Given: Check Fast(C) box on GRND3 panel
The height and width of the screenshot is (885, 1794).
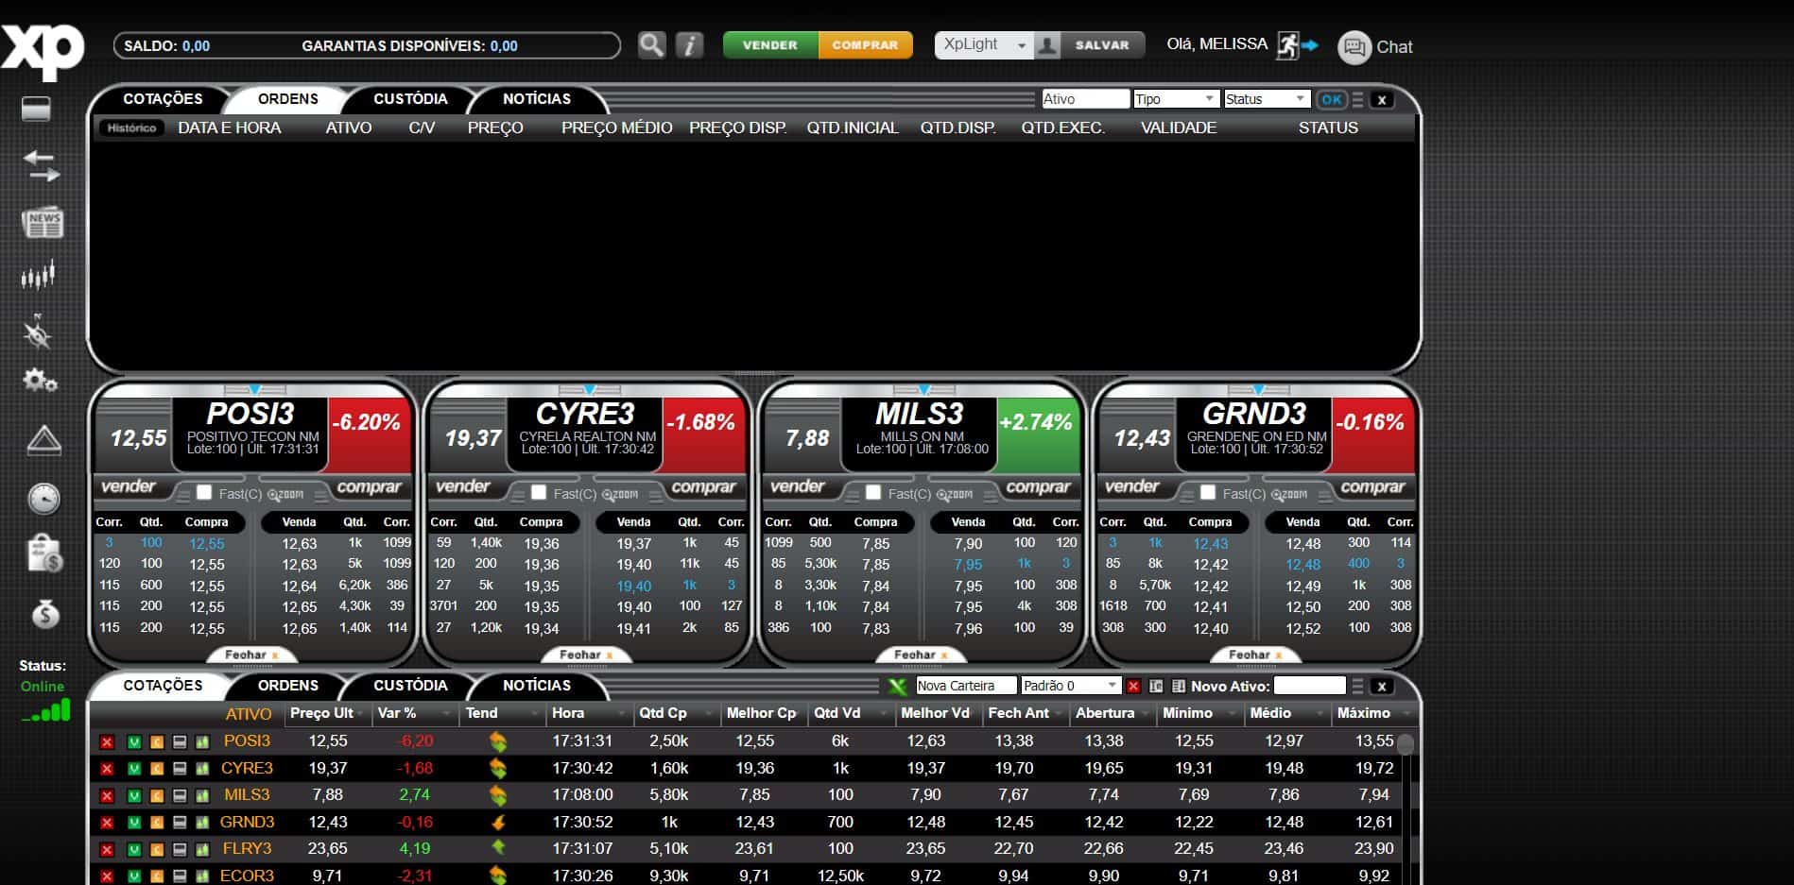Looking at the screenshot, I should 1208,492.
